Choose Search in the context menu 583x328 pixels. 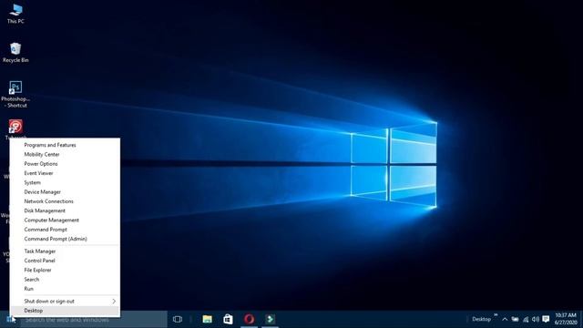[x=65, y=280]
